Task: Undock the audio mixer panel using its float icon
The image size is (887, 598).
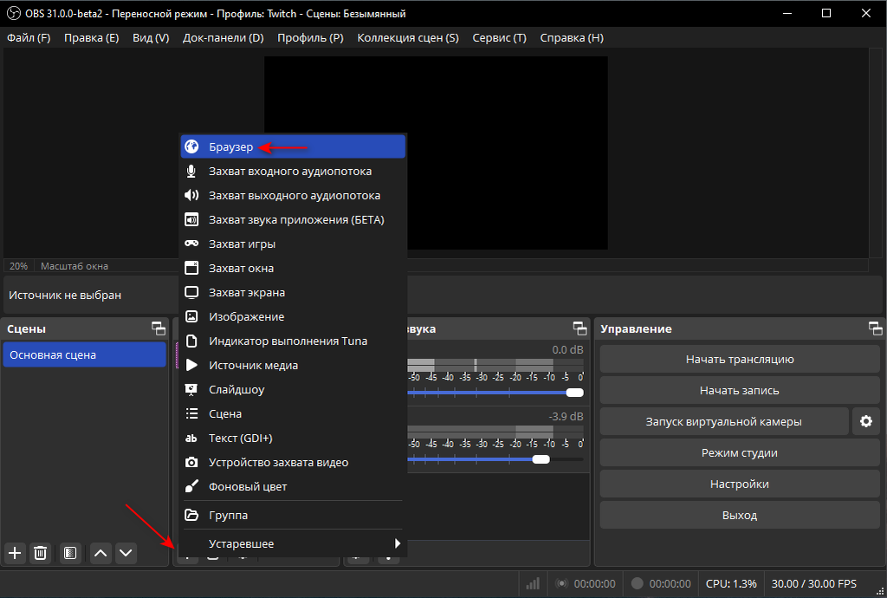Action: point(579,328)
